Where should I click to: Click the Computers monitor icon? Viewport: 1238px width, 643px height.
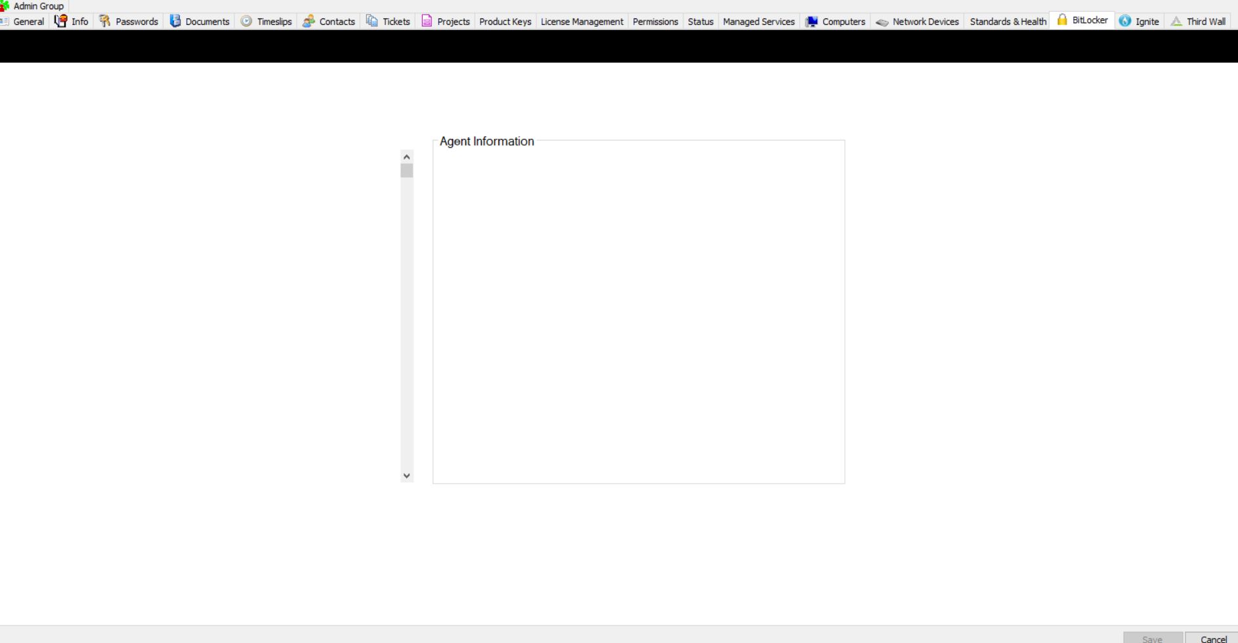click(811, 21)
